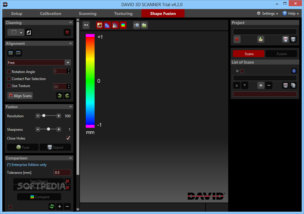
Task: Click the blue info icon in List of Scans
Action: point(294,71)
